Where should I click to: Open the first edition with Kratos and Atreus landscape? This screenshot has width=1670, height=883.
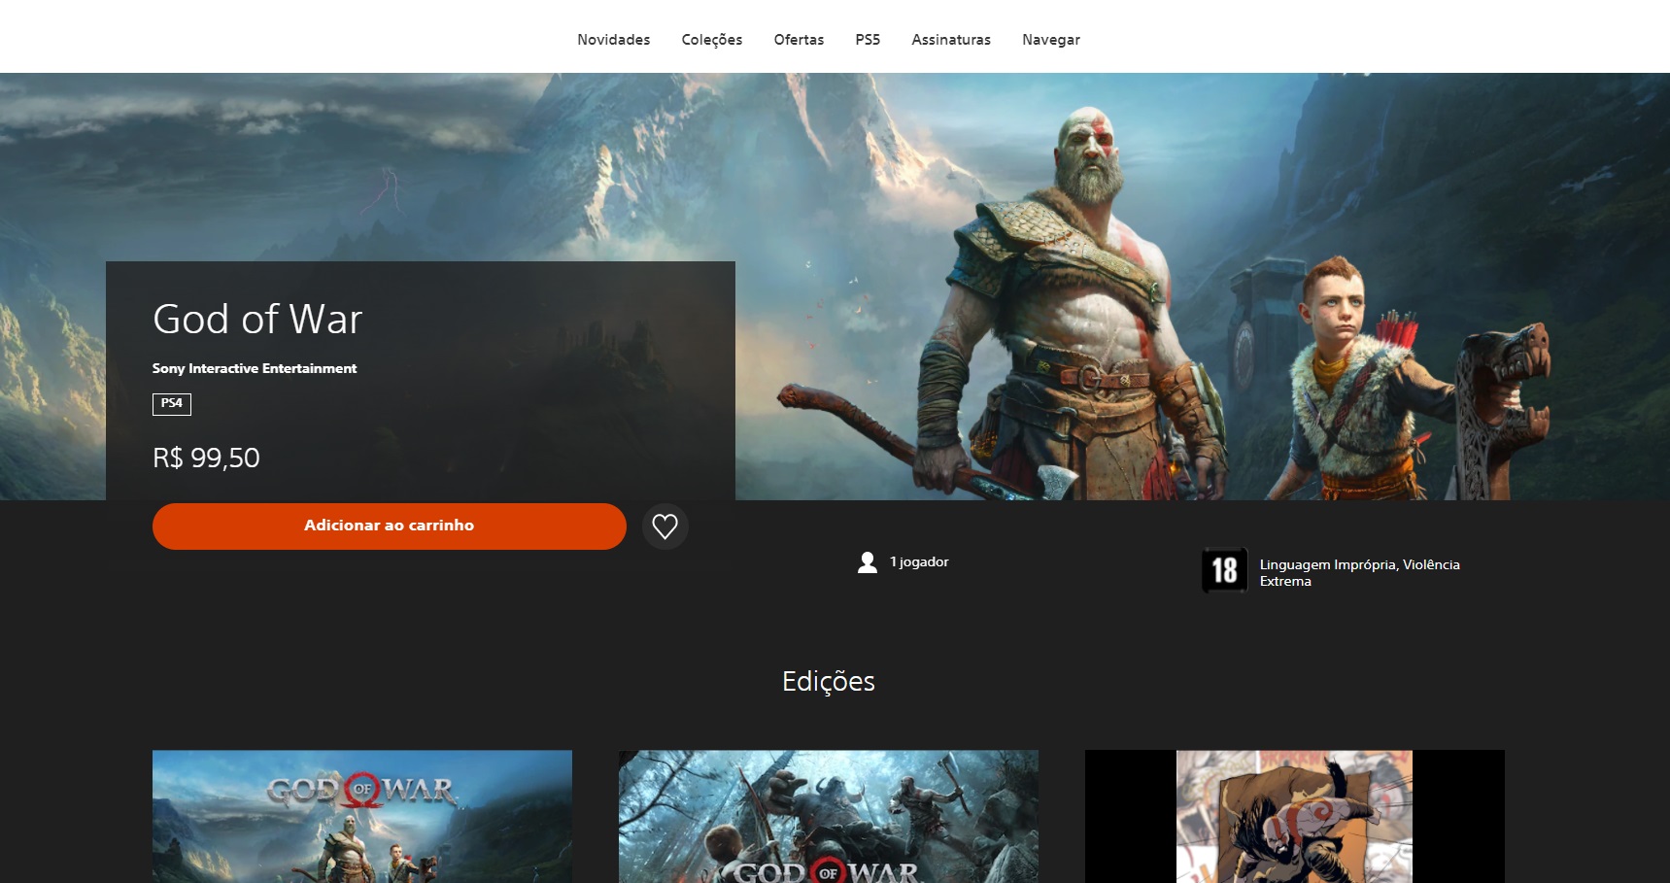[361, 816]
